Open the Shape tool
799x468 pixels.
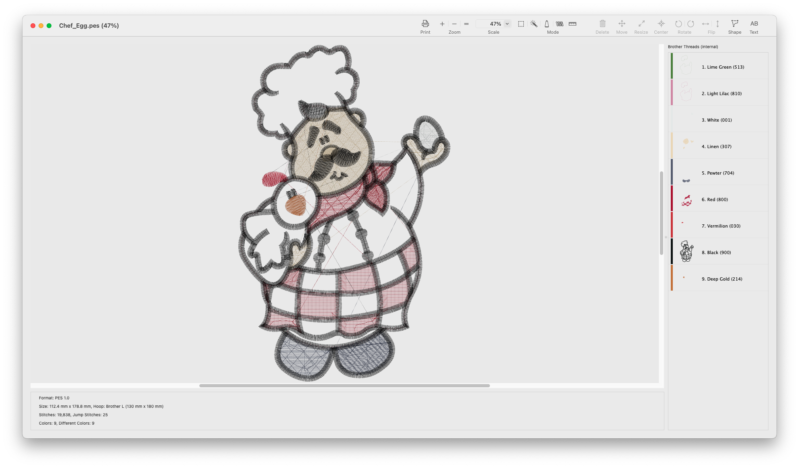coord(734,24)
